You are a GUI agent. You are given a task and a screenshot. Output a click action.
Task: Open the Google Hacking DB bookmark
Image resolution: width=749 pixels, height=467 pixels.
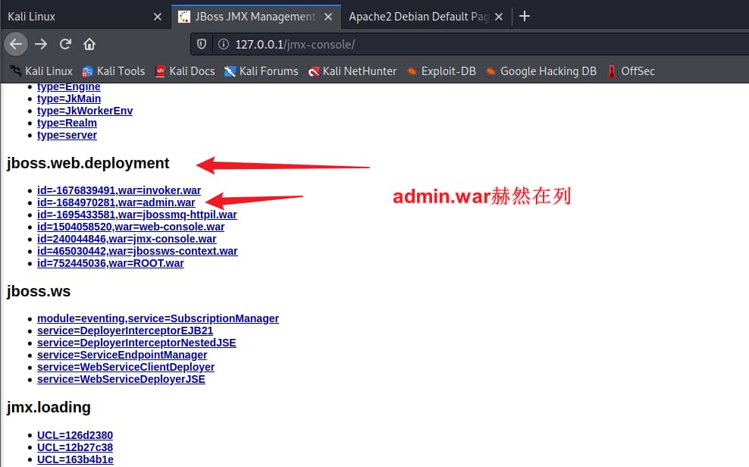(x=541, y=71)
